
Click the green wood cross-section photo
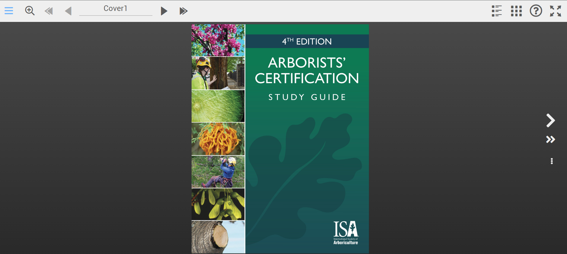point(218,106)
